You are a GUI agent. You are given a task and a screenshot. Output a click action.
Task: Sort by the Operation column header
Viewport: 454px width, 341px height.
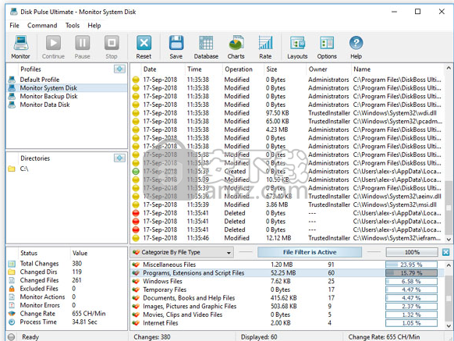243,69
